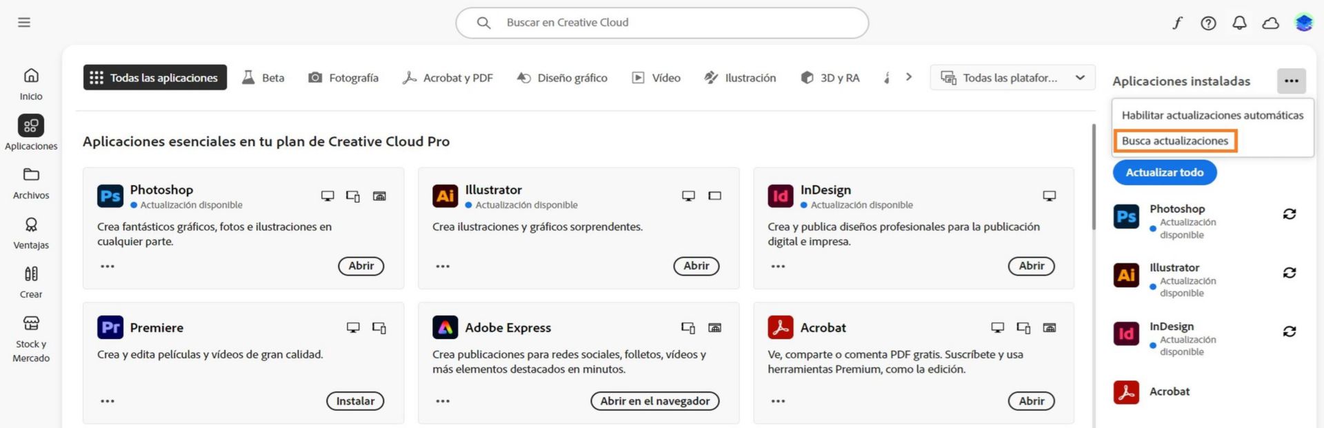
Task: Click the InDesign app icon in card
Action: click(x=781, y=196)
